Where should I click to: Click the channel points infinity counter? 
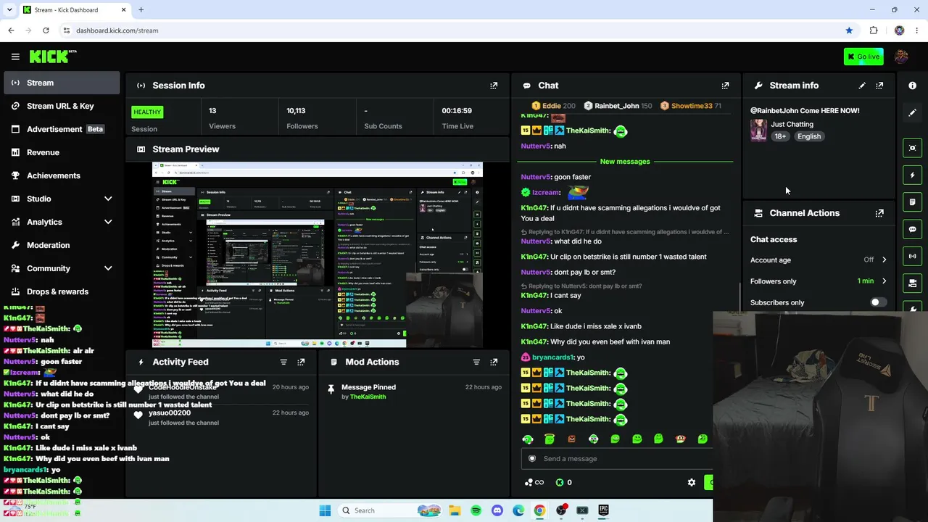(534, 482)
